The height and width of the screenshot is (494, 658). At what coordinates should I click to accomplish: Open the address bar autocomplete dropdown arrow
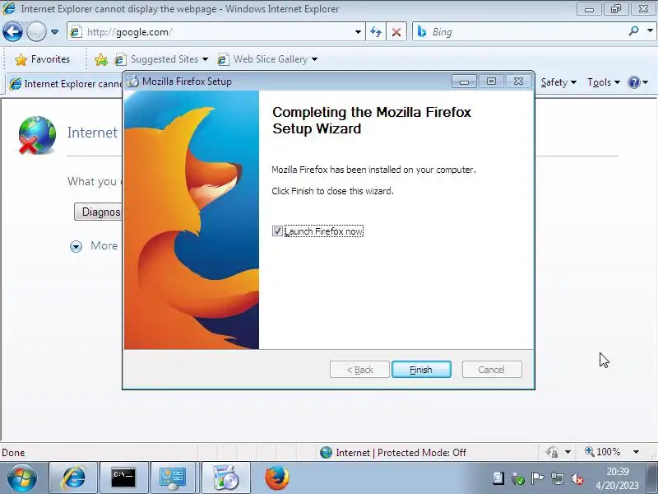coord(358,32)
